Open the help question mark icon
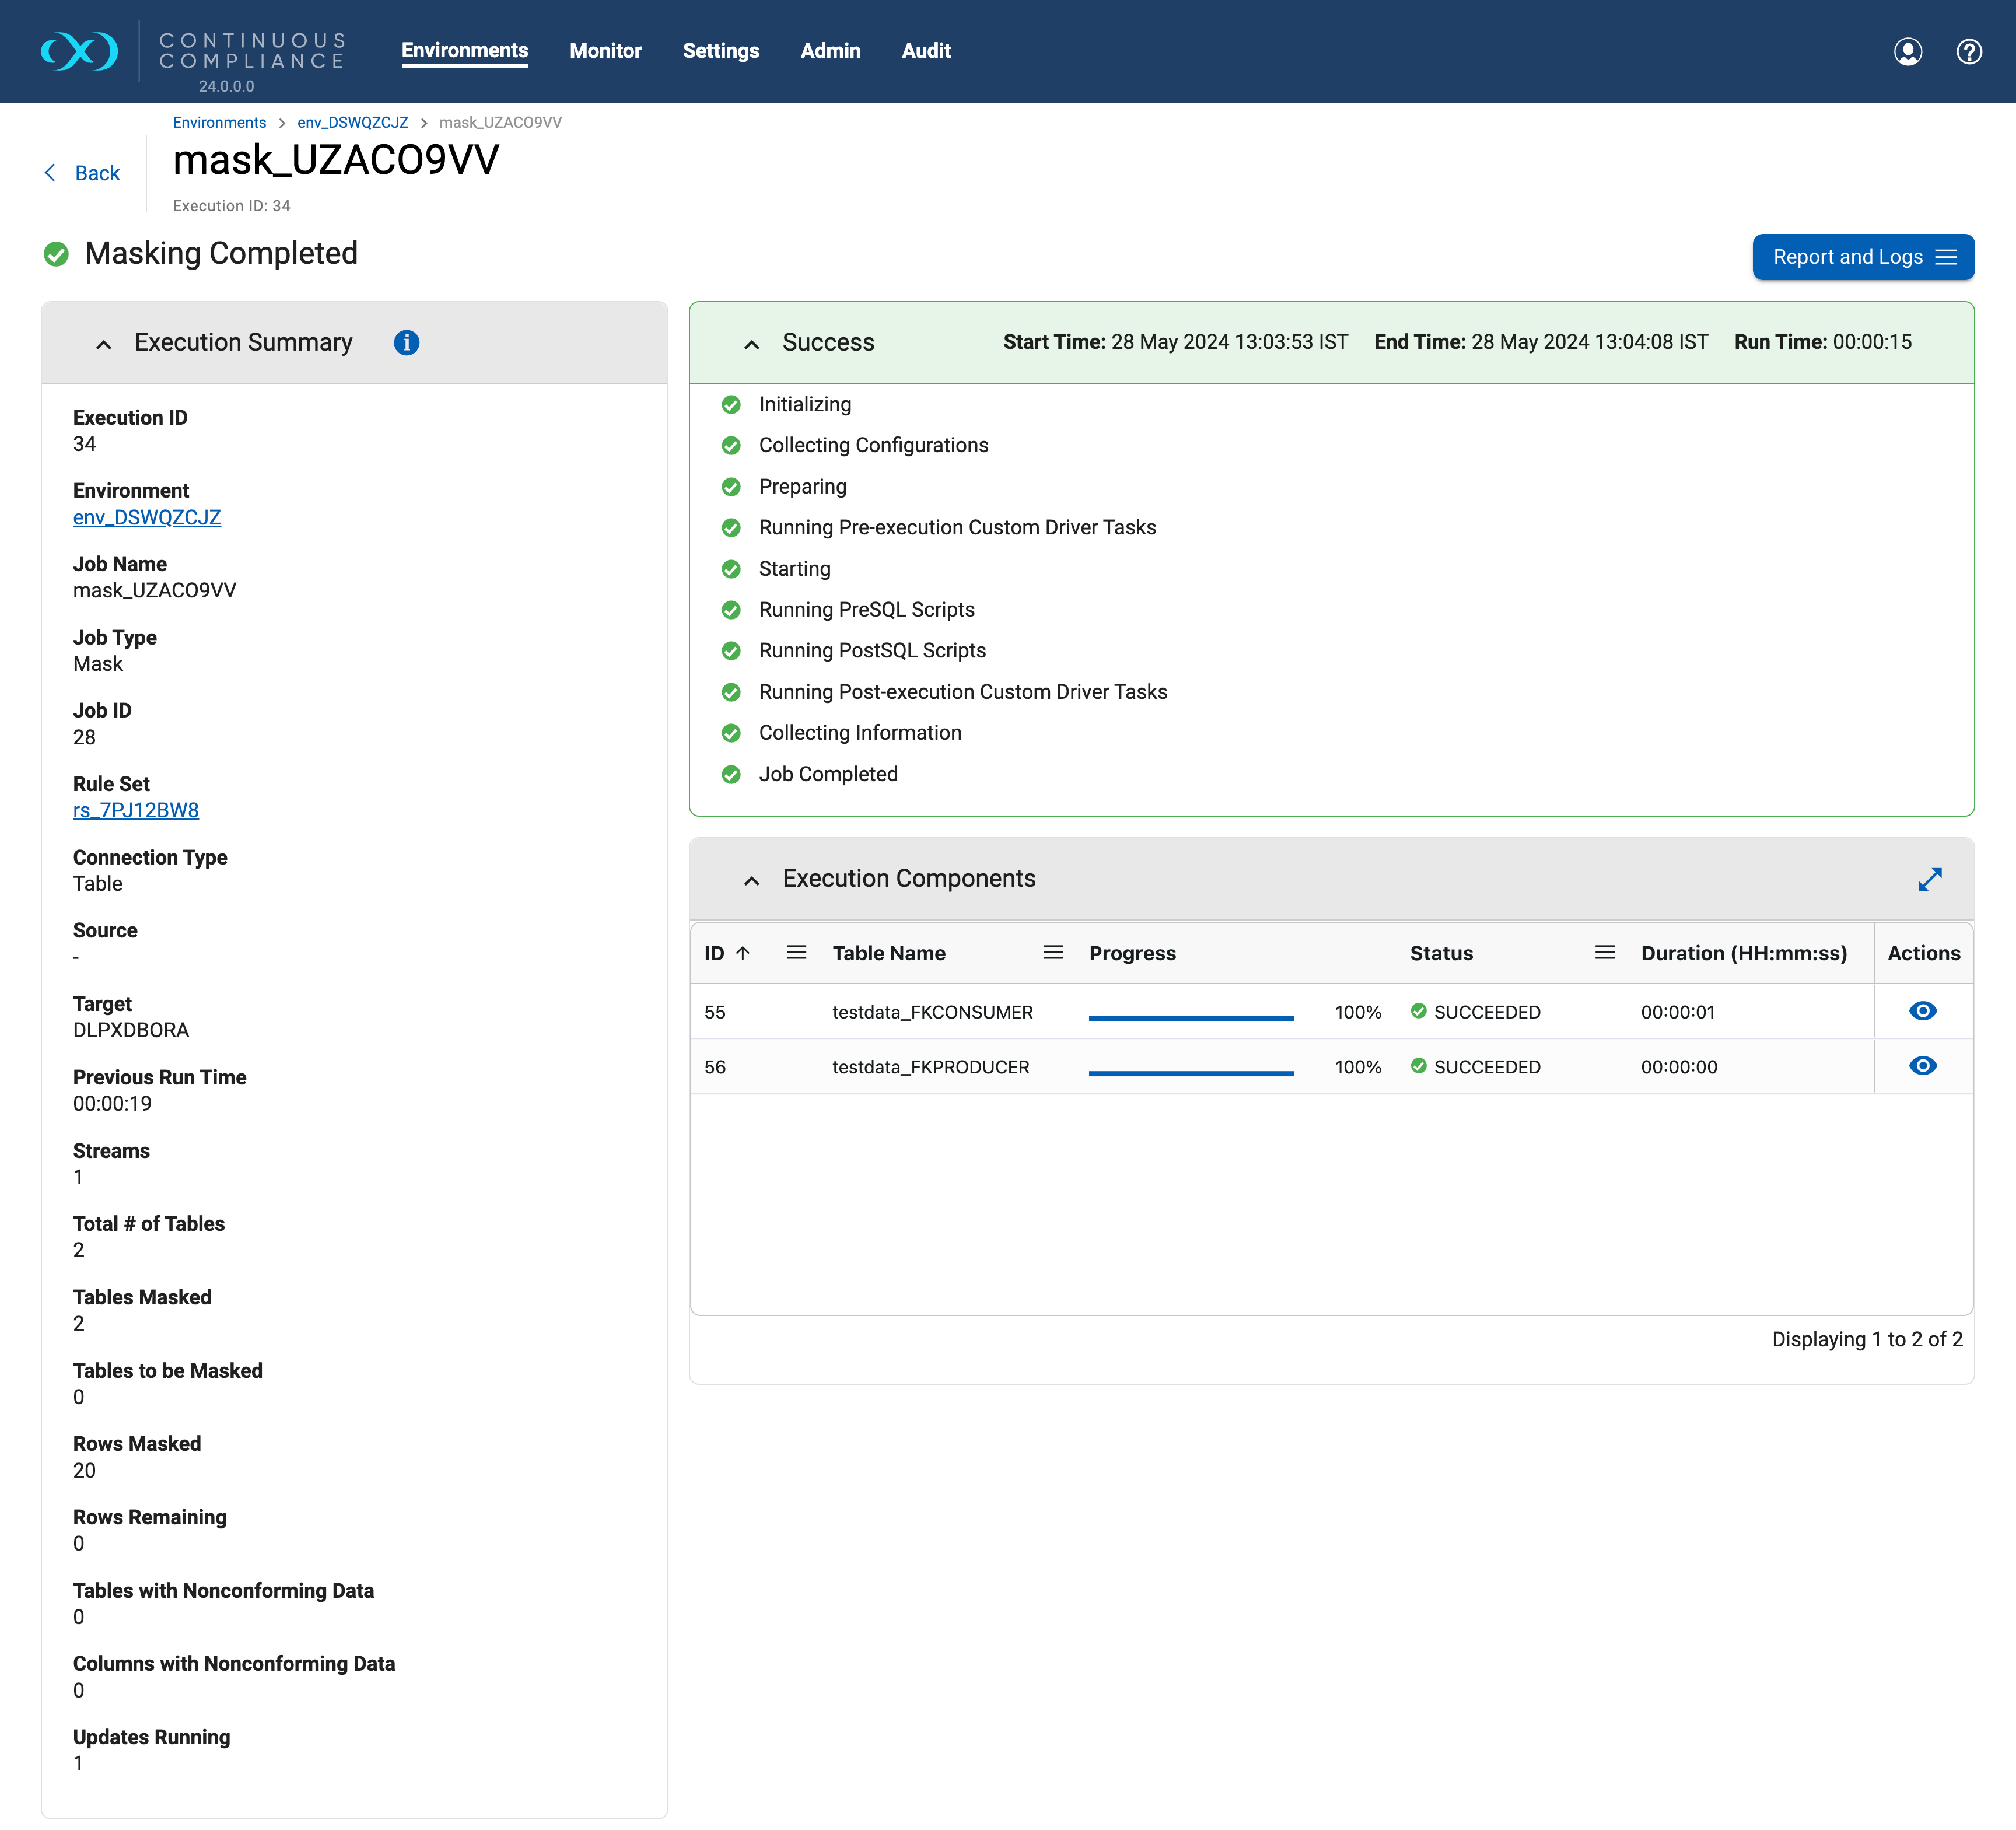Image resolution: width=2016 pixels, height=1830 pixels. [1968, 51]
